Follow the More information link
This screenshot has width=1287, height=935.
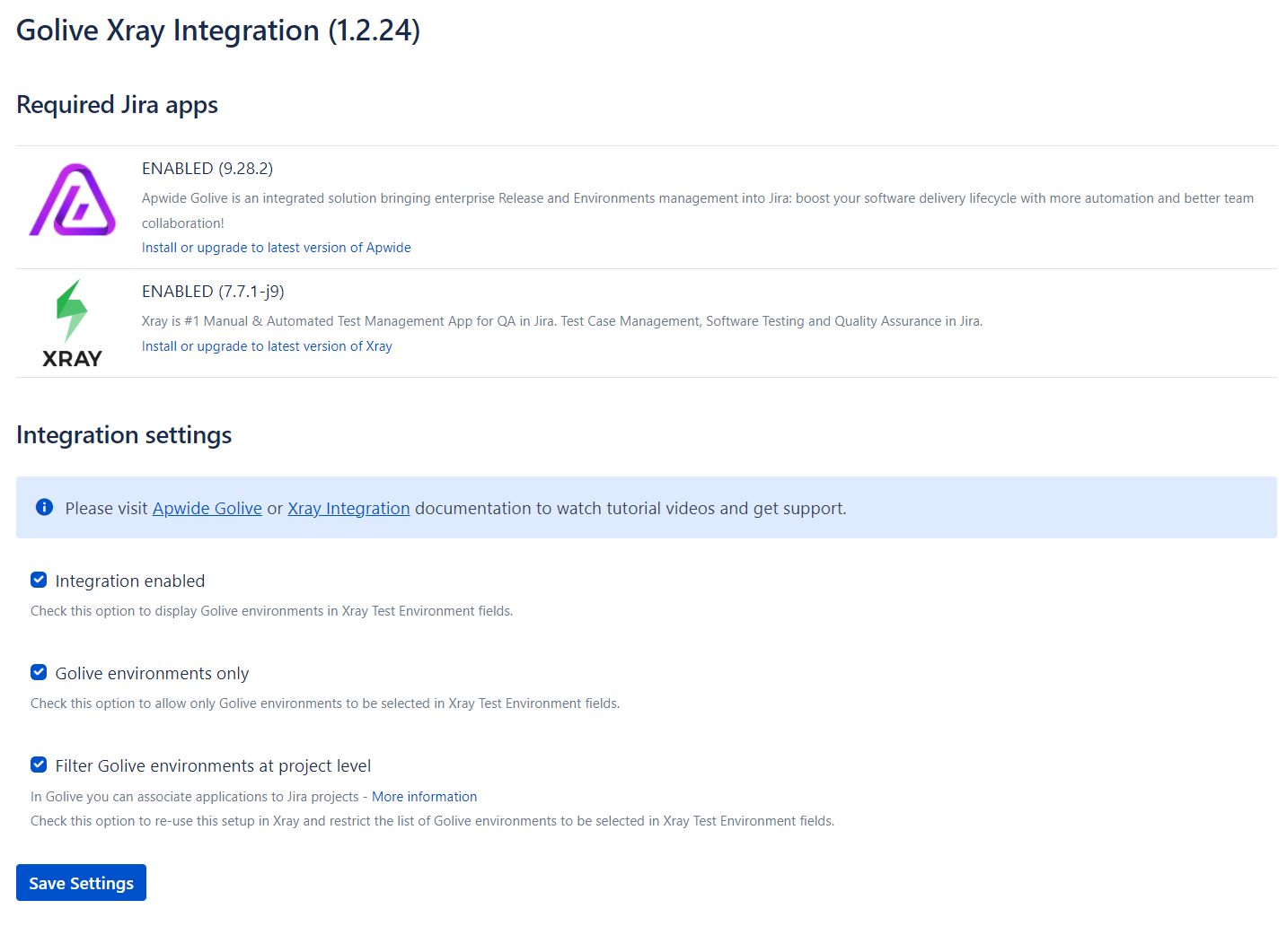click(x=424, y=797)
